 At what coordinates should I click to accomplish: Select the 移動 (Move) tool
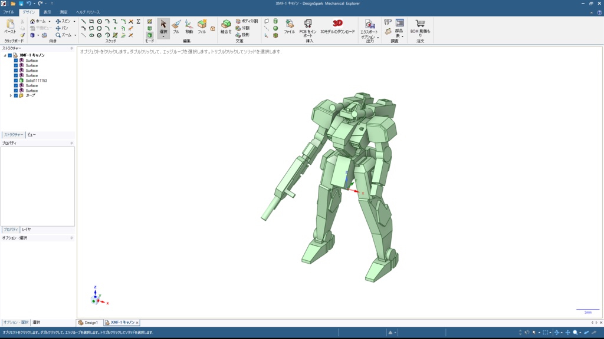click(x=189, y=26)
